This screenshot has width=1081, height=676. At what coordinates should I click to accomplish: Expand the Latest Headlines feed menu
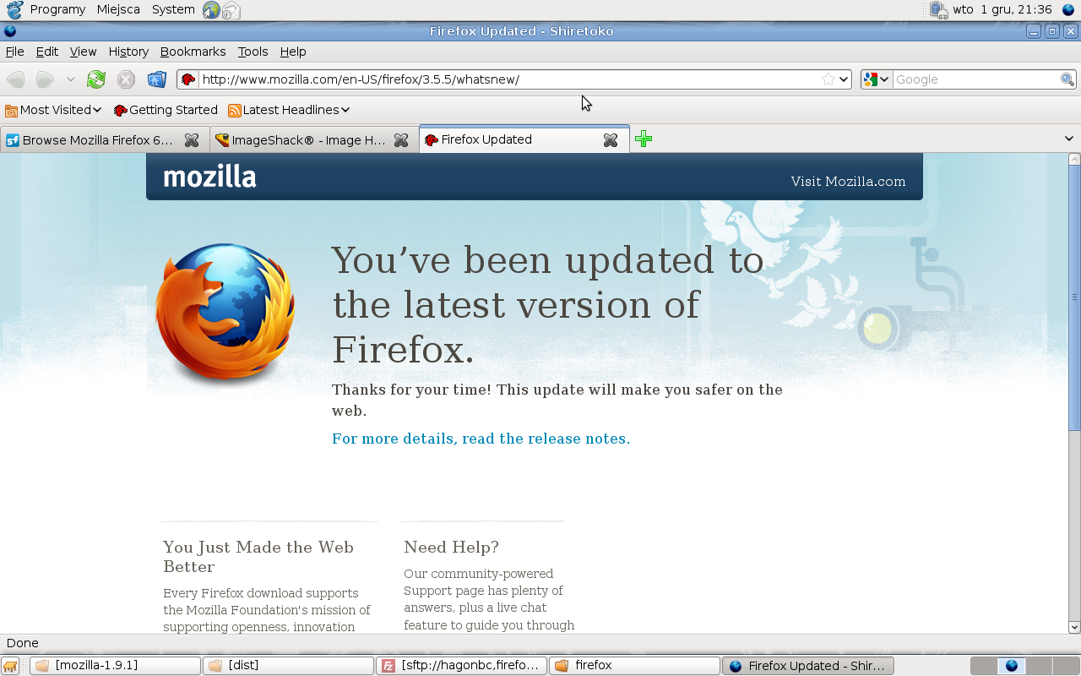(x=289, y=110)
